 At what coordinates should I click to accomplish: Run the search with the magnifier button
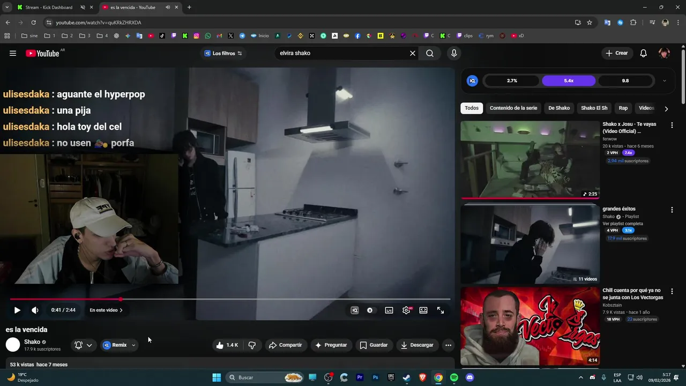pos(430,53)
